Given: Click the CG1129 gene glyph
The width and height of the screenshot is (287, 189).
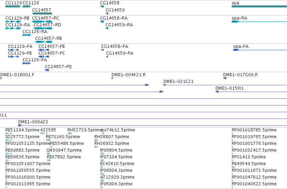Looking at the screenshot, I should [13, 6].
